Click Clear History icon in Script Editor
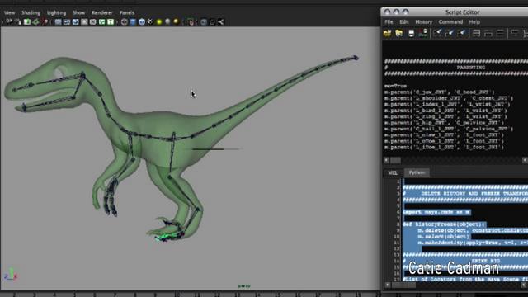This screenshot has width=528, height=297. 437,33
